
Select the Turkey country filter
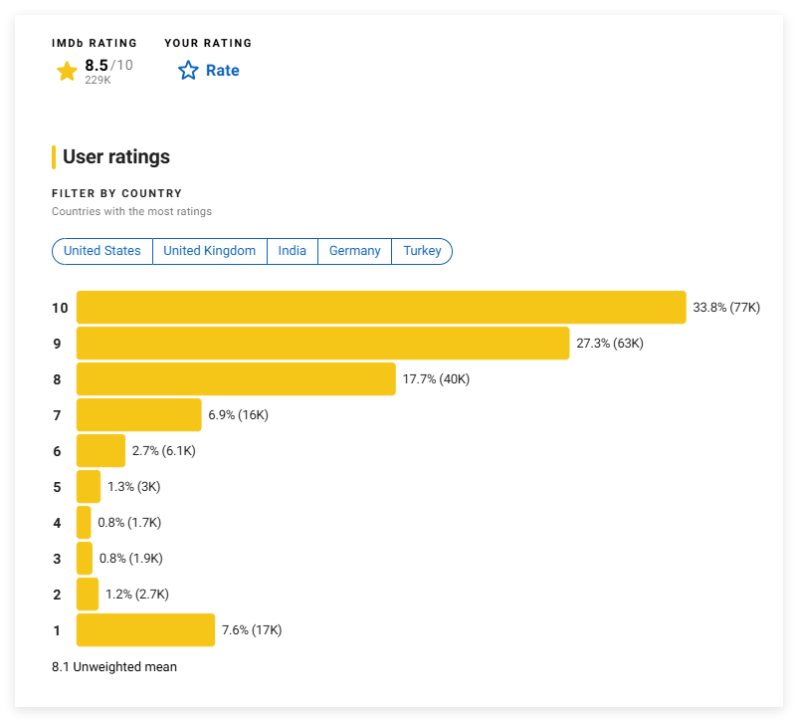tap(422, 251)
